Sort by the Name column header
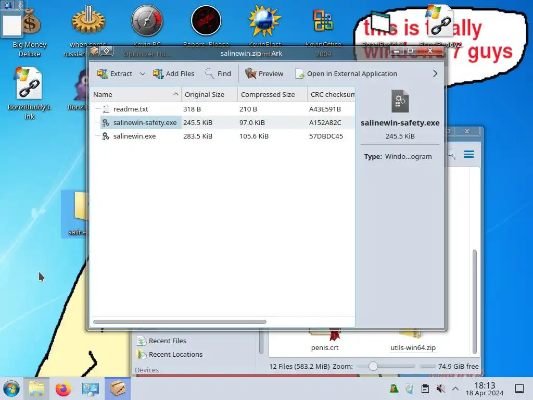The width and height of the screenshot is (533, 400). [136, 95]
